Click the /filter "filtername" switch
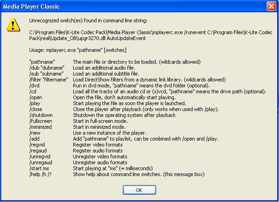 pos(49,80)
